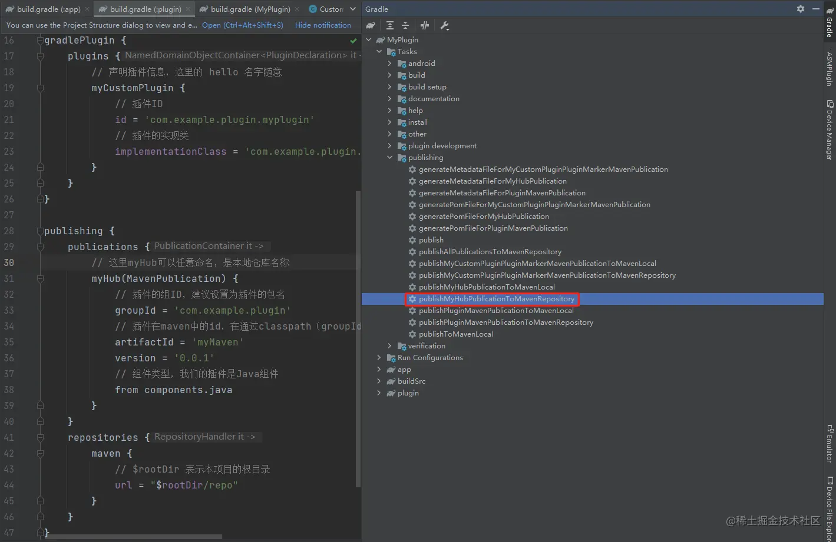Fold gradlePlugin block at line 16
Screen dimensions: 836x542
click(40, 41)
